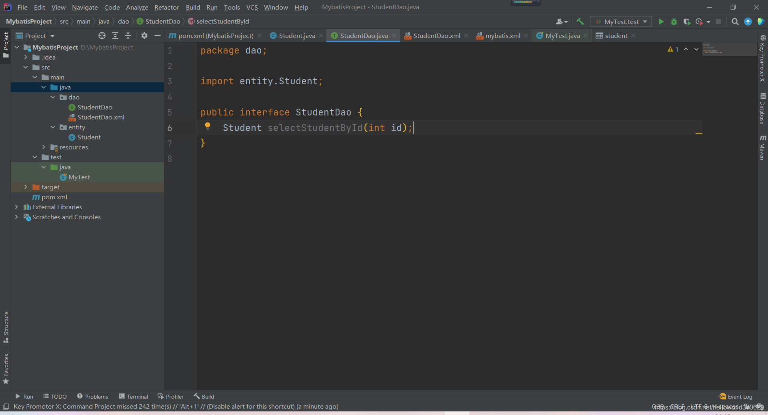The width and height of the screenshot is (768, 415).
Task: Open MyTest.test run configuration dropdown
Action: tap(621, 22)
